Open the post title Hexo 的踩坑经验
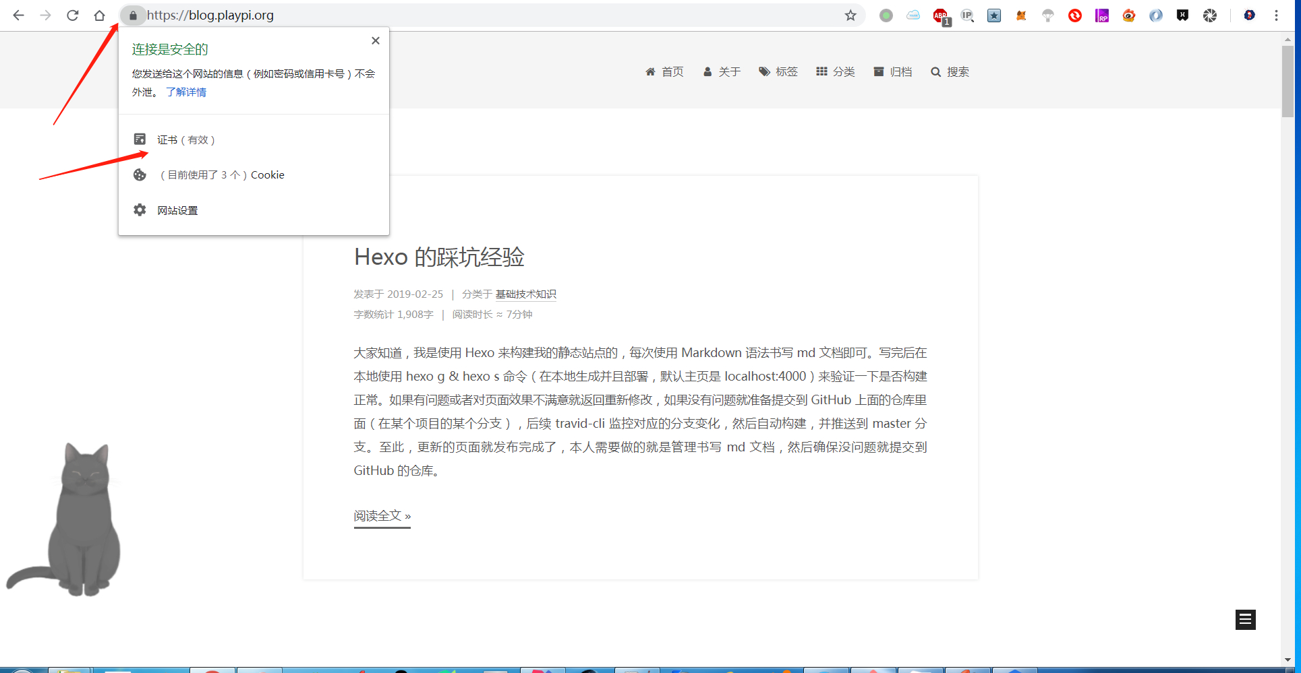Image resolution: width=1301 pixels, height=673 pixels. pos(439,257)
